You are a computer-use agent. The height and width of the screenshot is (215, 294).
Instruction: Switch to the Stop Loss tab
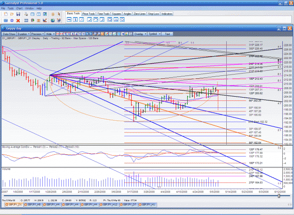pyautogui.click(x=153, y=14)
